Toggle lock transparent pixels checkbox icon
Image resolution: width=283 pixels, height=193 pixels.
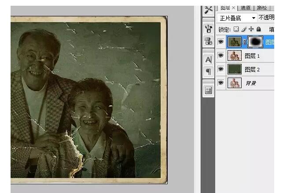coord(236,29)
